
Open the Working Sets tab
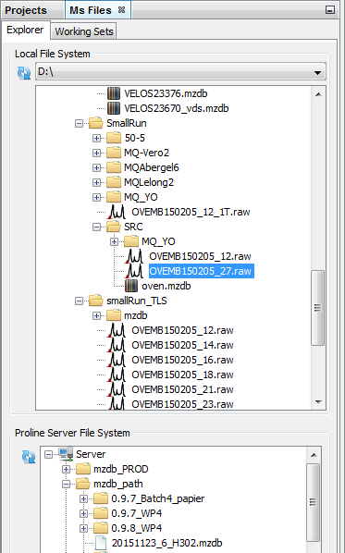[84, 31]
